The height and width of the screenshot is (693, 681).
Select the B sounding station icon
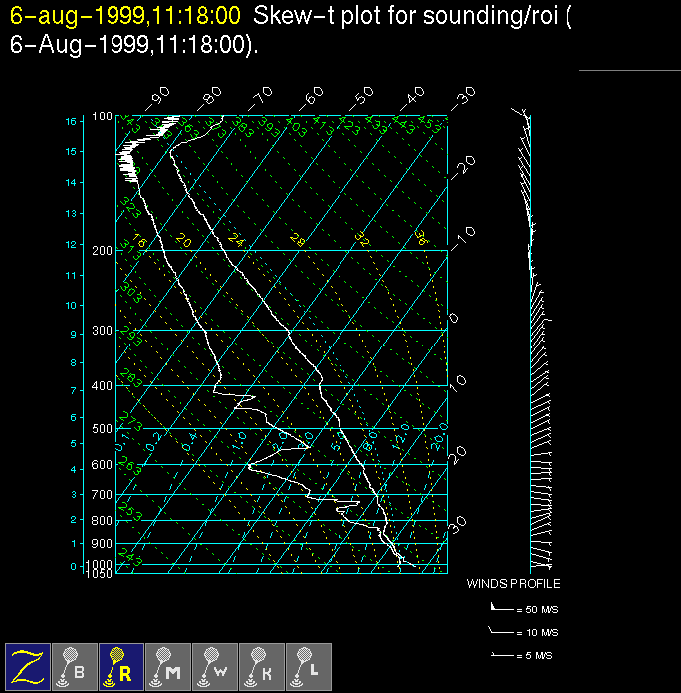(75, 666)
